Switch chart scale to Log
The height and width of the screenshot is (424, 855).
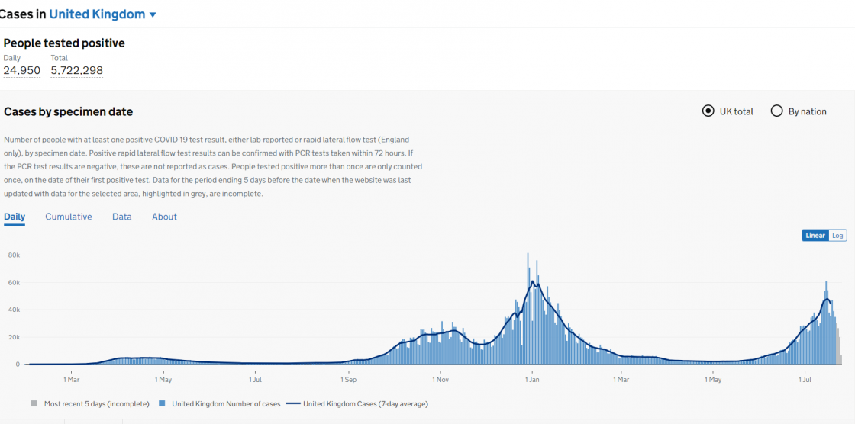837,236
